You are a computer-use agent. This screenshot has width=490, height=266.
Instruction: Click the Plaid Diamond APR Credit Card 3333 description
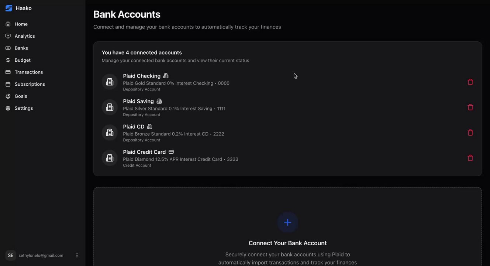coord(180,159)
